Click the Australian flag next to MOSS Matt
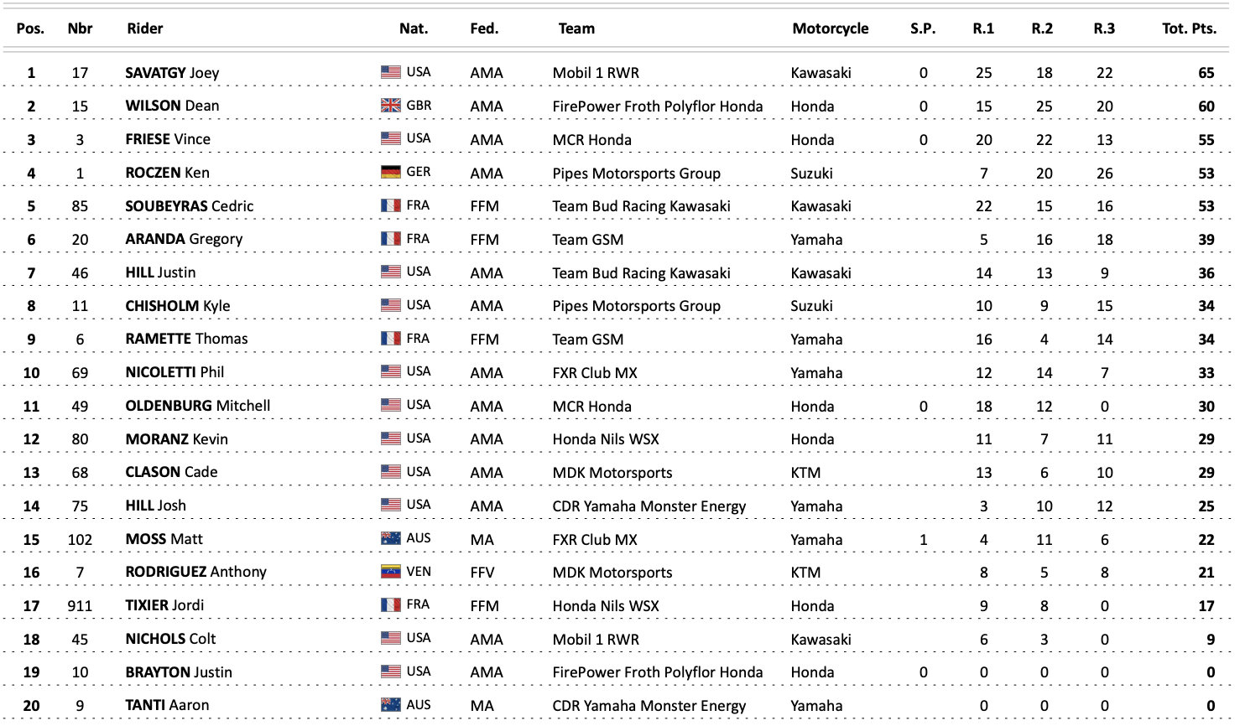 [x=390, y=538]
